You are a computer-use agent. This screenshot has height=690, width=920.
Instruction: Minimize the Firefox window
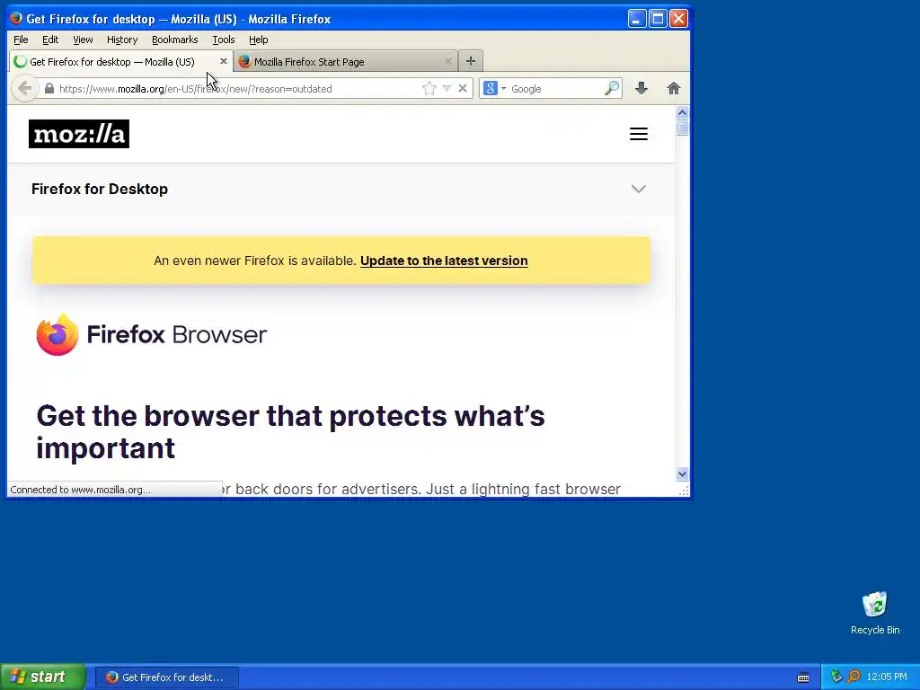click(x=637, y=18)
